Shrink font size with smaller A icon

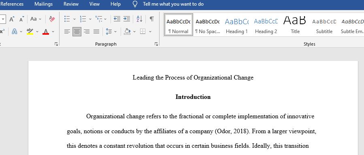21,19
